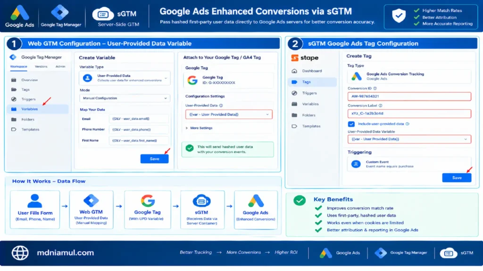Click the Templates icon in GTM sidebar
This screenshot has width=483, height=271.
pyautogui.click(x=14, y=129)
